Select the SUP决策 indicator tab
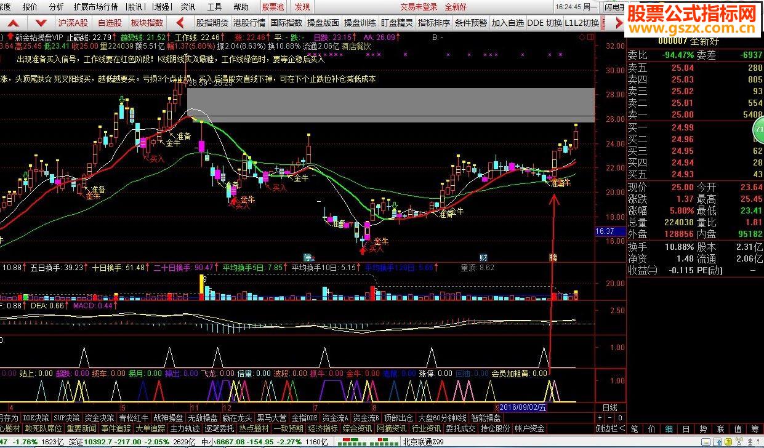The width and height of the screenshot is (764, 448). [66, 418]
